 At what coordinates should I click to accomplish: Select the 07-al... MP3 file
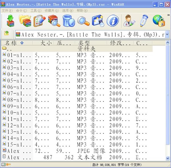tap(77, 94)
